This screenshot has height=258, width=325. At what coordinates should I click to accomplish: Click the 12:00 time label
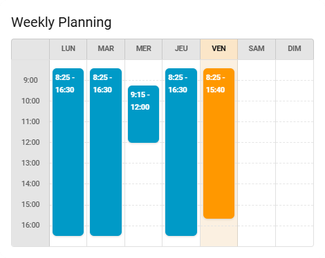pos(30,142)
